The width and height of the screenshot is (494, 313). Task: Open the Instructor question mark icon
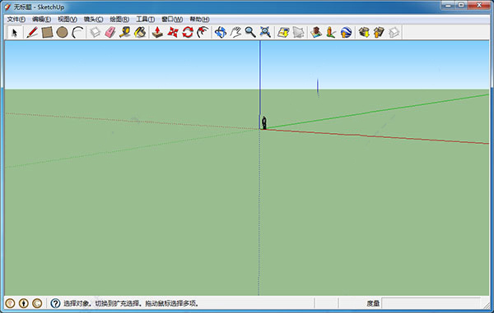coord(55,303)
